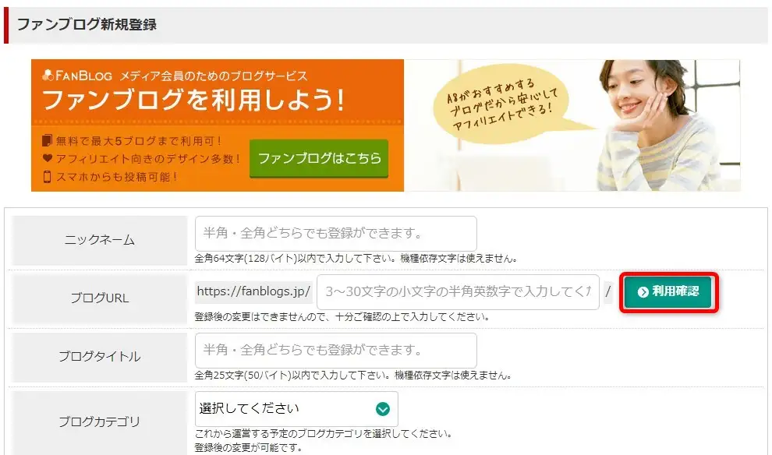This screenshot has height=455, width=772.
Task: Open the ブログカテゴリ dropdown
Action: click(x=296, y=409)
